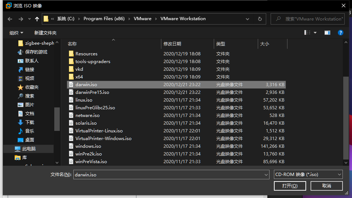
Task: Select linux.iso disc image icon
Action: (71, 100)
